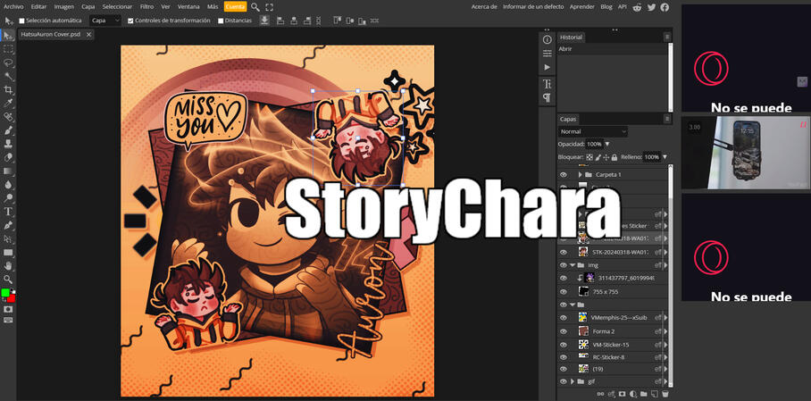Click the Reddit icon in the top bar
Screen dimensions: 811x401
tap(637, 6)
